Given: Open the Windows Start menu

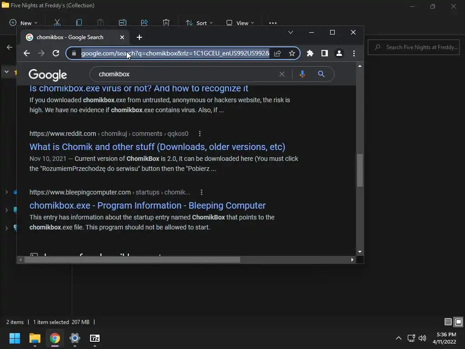Looking at the screenshot, I should pyautogui.click(x=15, y=338).
